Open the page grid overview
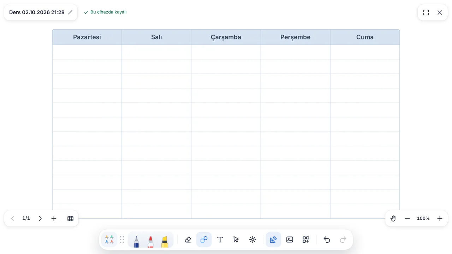 point(70,218)
